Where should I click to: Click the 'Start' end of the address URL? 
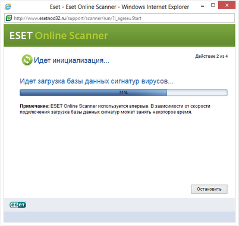[x=137, y=18]
